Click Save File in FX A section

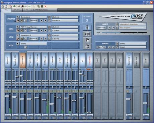(33, 30)
